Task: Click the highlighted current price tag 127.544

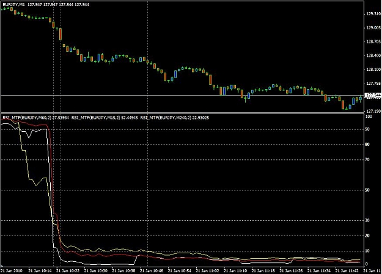Action: [x=373, y=95]
